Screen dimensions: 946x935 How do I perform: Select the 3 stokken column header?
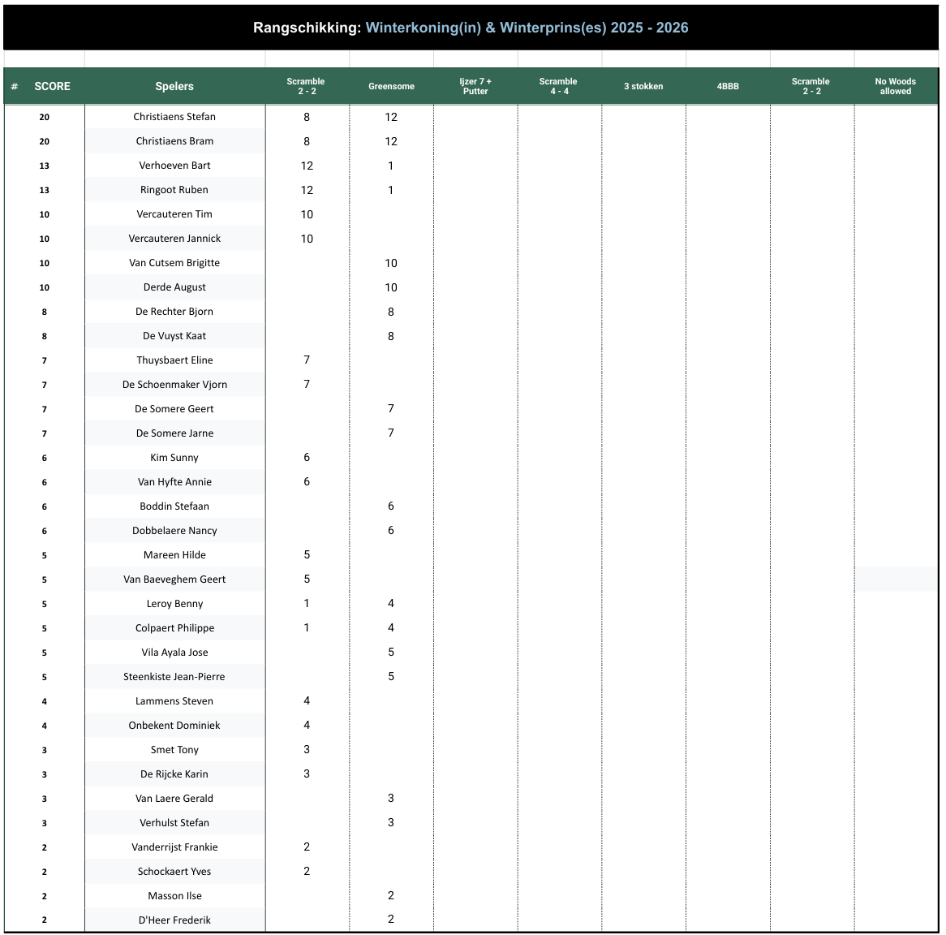(x=643, y=85)
